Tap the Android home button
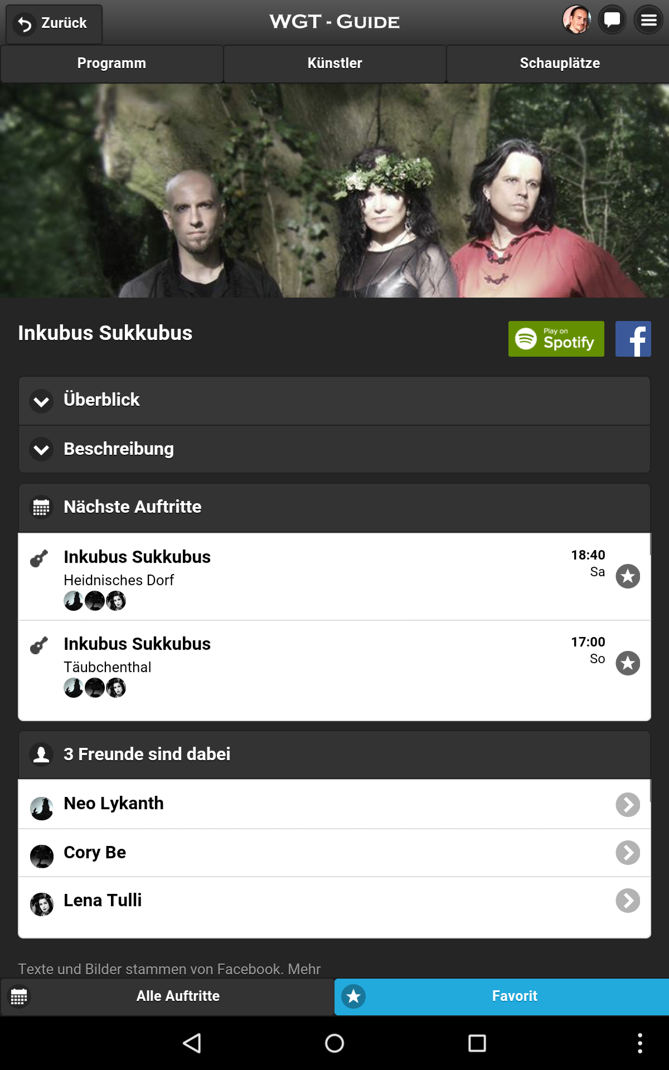This screenshot has width=669, height=1070. pos(334,1043)
